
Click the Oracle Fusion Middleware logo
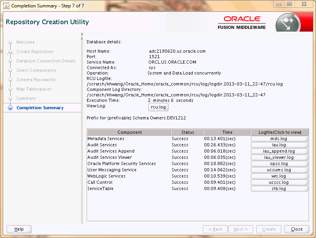point(241,23)
